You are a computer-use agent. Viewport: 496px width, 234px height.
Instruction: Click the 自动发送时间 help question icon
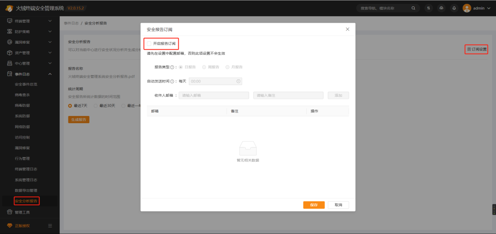(172, 82)
